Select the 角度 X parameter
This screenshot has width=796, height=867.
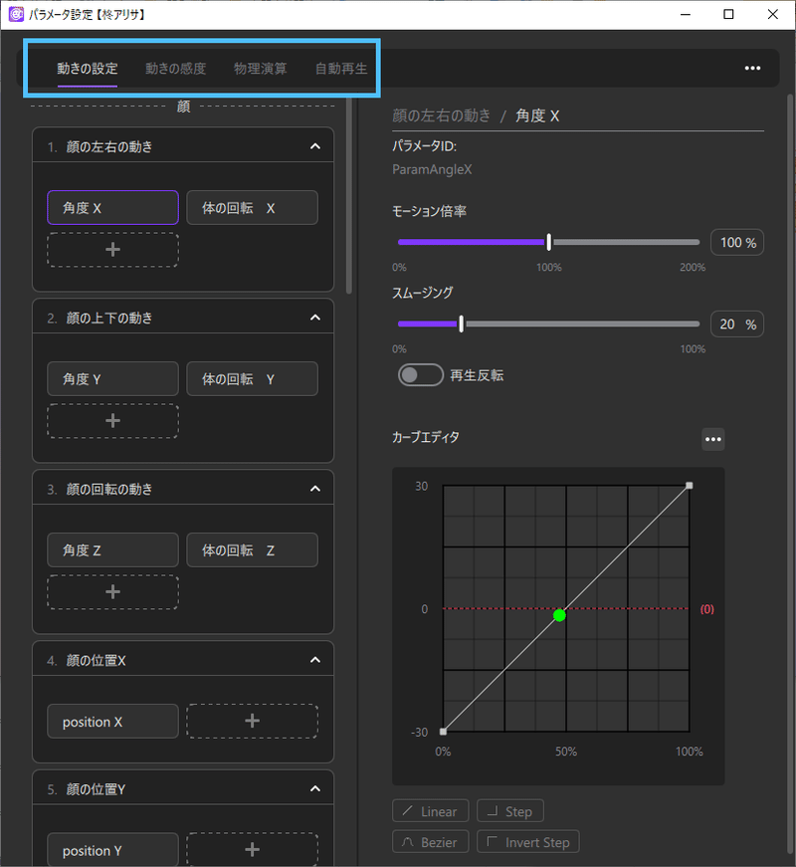click(x=112, y=208)
